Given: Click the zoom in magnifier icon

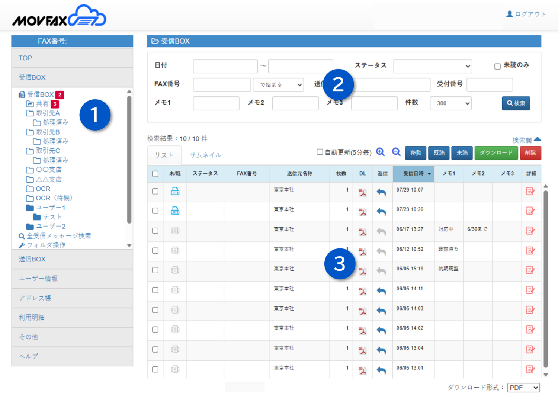Looking at the screenshot, I should [380, 152].
